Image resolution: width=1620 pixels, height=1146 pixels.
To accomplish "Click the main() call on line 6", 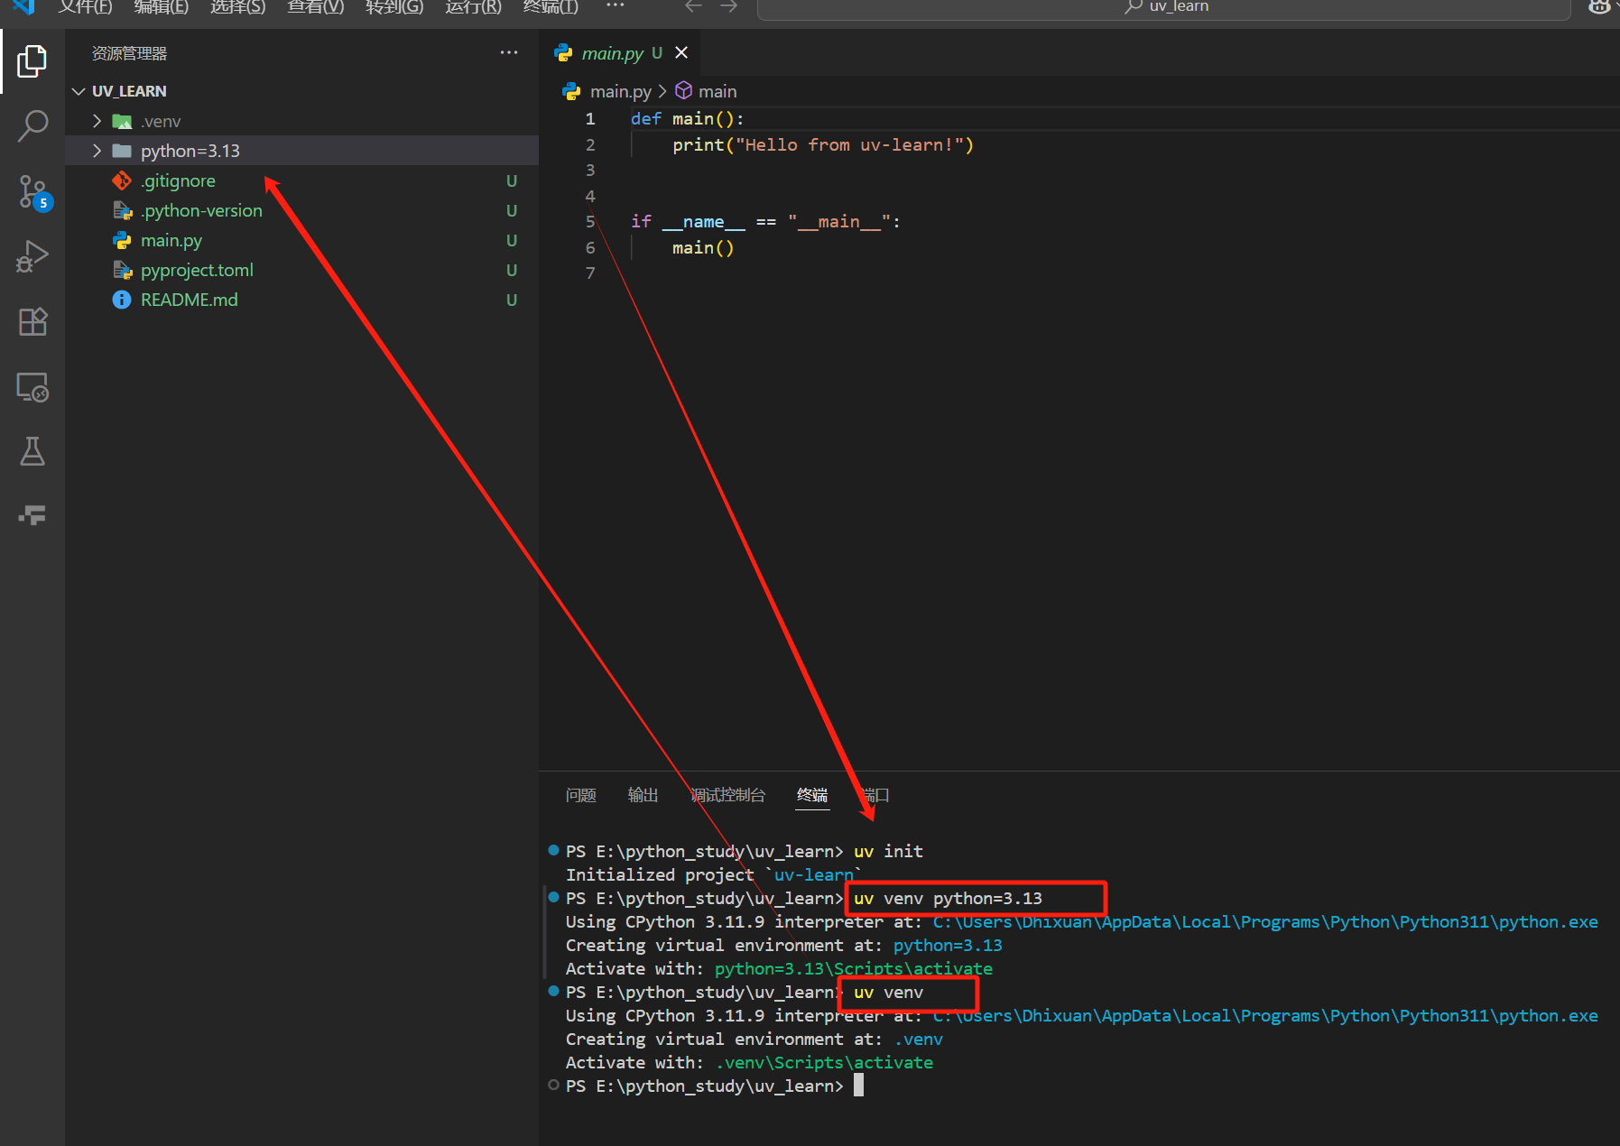I will (x=703, y=247).
